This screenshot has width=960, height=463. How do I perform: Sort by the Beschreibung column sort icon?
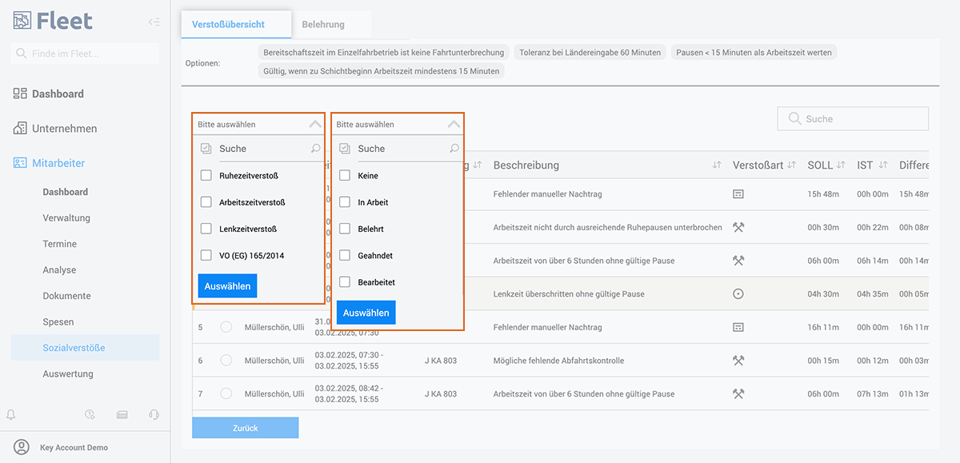[x=717, y=165]
